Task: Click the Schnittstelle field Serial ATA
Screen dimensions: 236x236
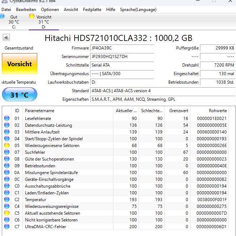Action: [122, 65]
